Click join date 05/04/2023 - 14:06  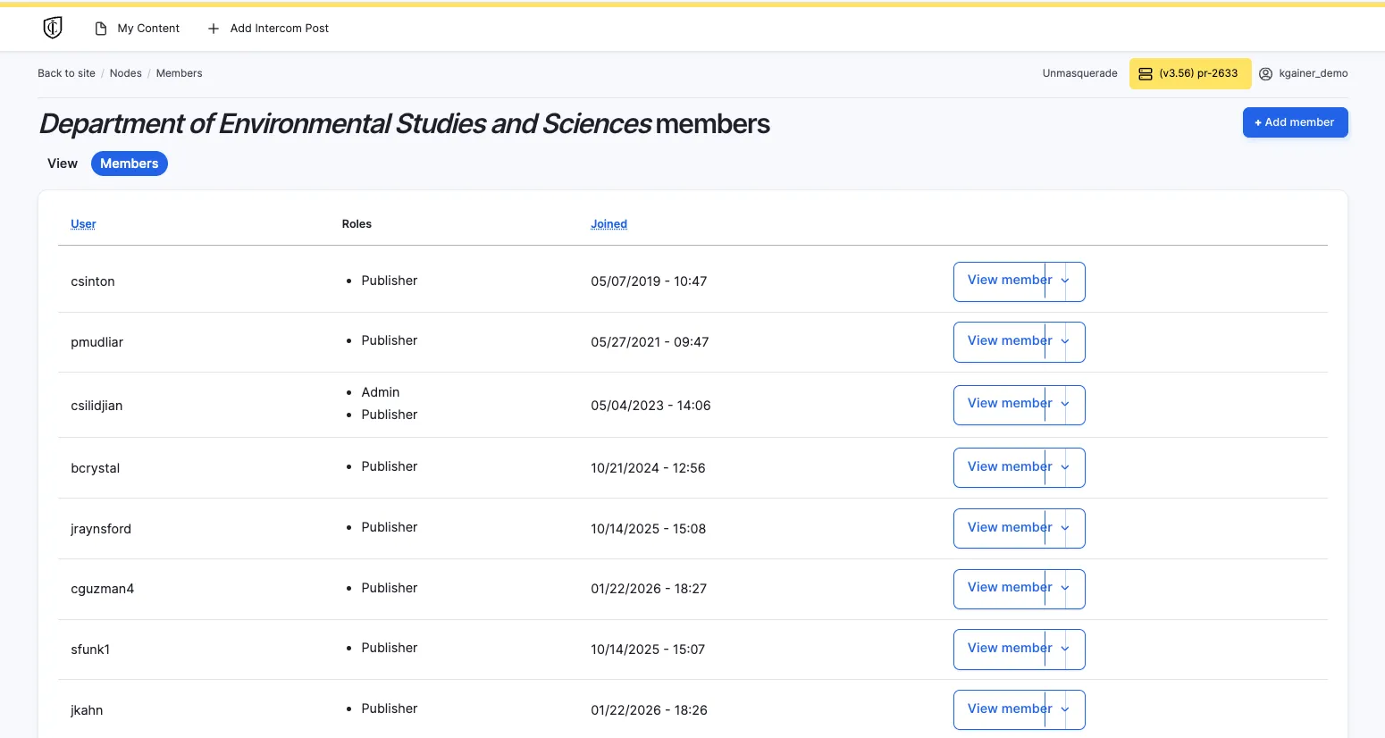(x=651, y=406)
